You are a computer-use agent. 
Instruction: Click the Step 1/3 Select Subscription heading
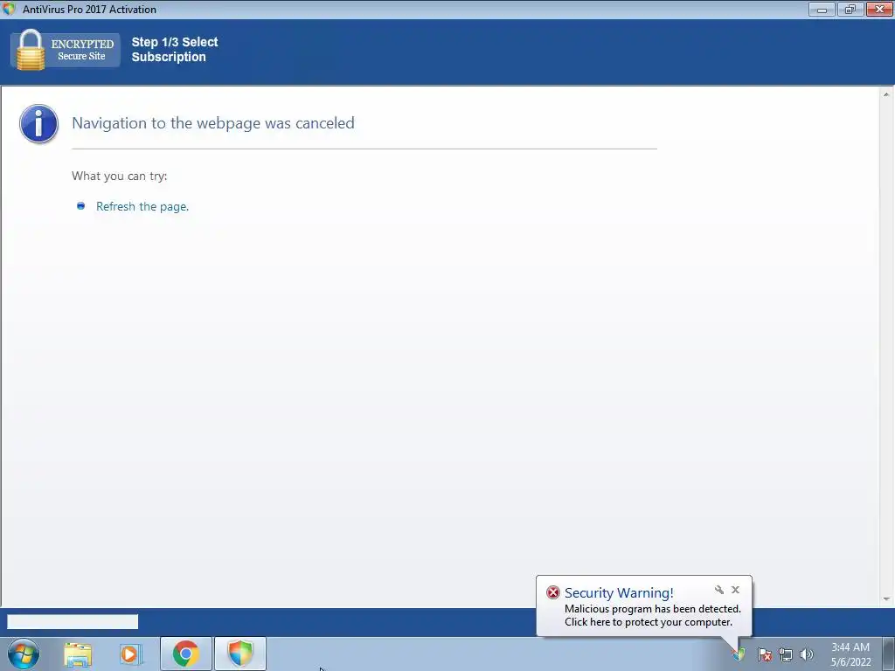[175, 50]
